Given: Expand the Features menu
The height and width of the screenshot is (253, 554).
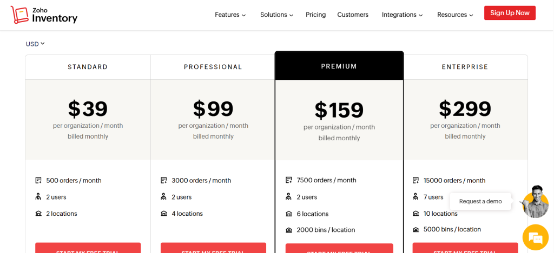Looking at the screenshot, I should (x=230, y=15).
